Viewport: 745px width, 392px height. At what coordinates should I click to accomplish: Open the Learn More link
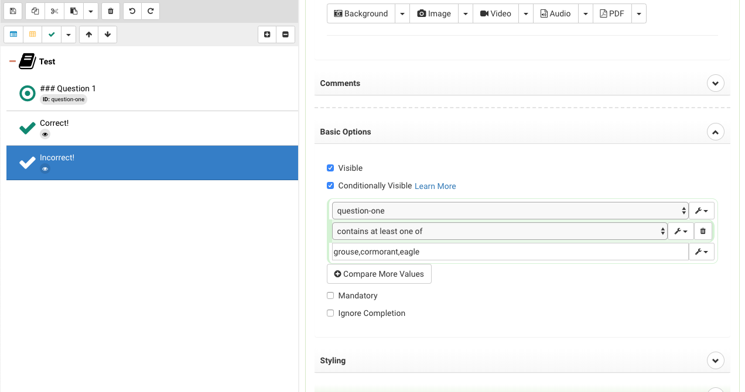pyautogui.click(x=435, y=186)
